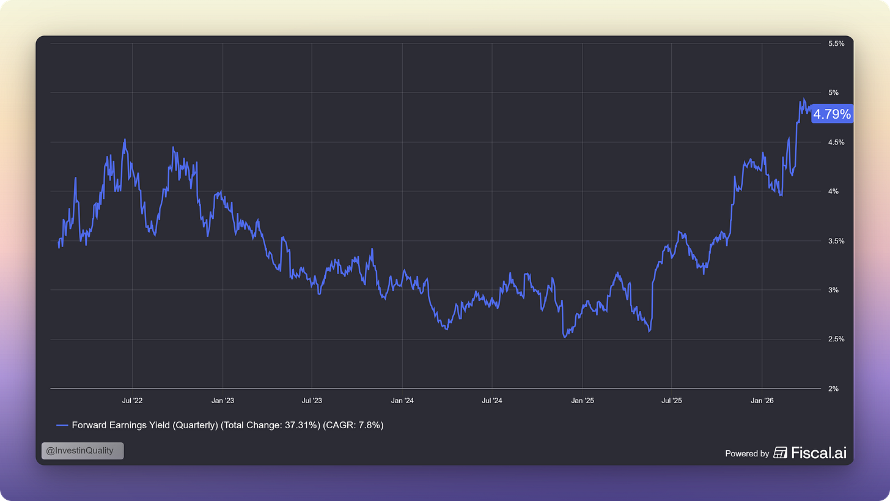The height and width of the screenshot is (501, 890).
Task: Click the 4.79% current value label
Action: point(831,114)
